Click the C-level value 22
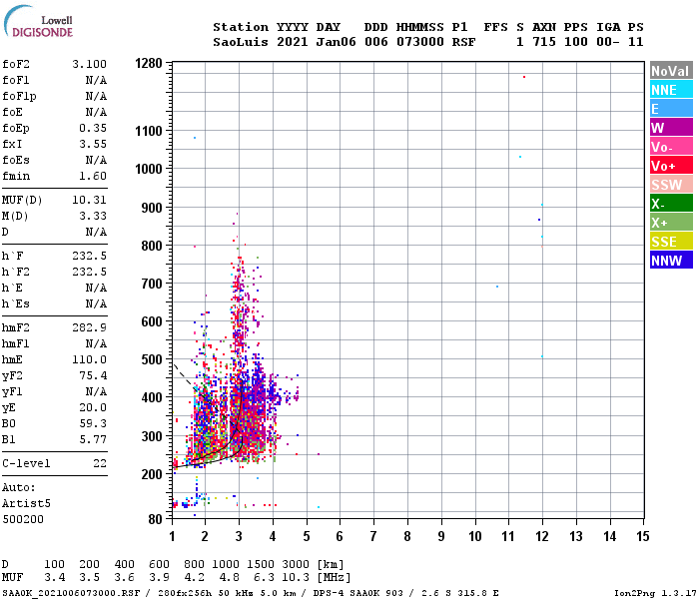The height and width of the screenshot is (599, 699). [x=100, y=463]
